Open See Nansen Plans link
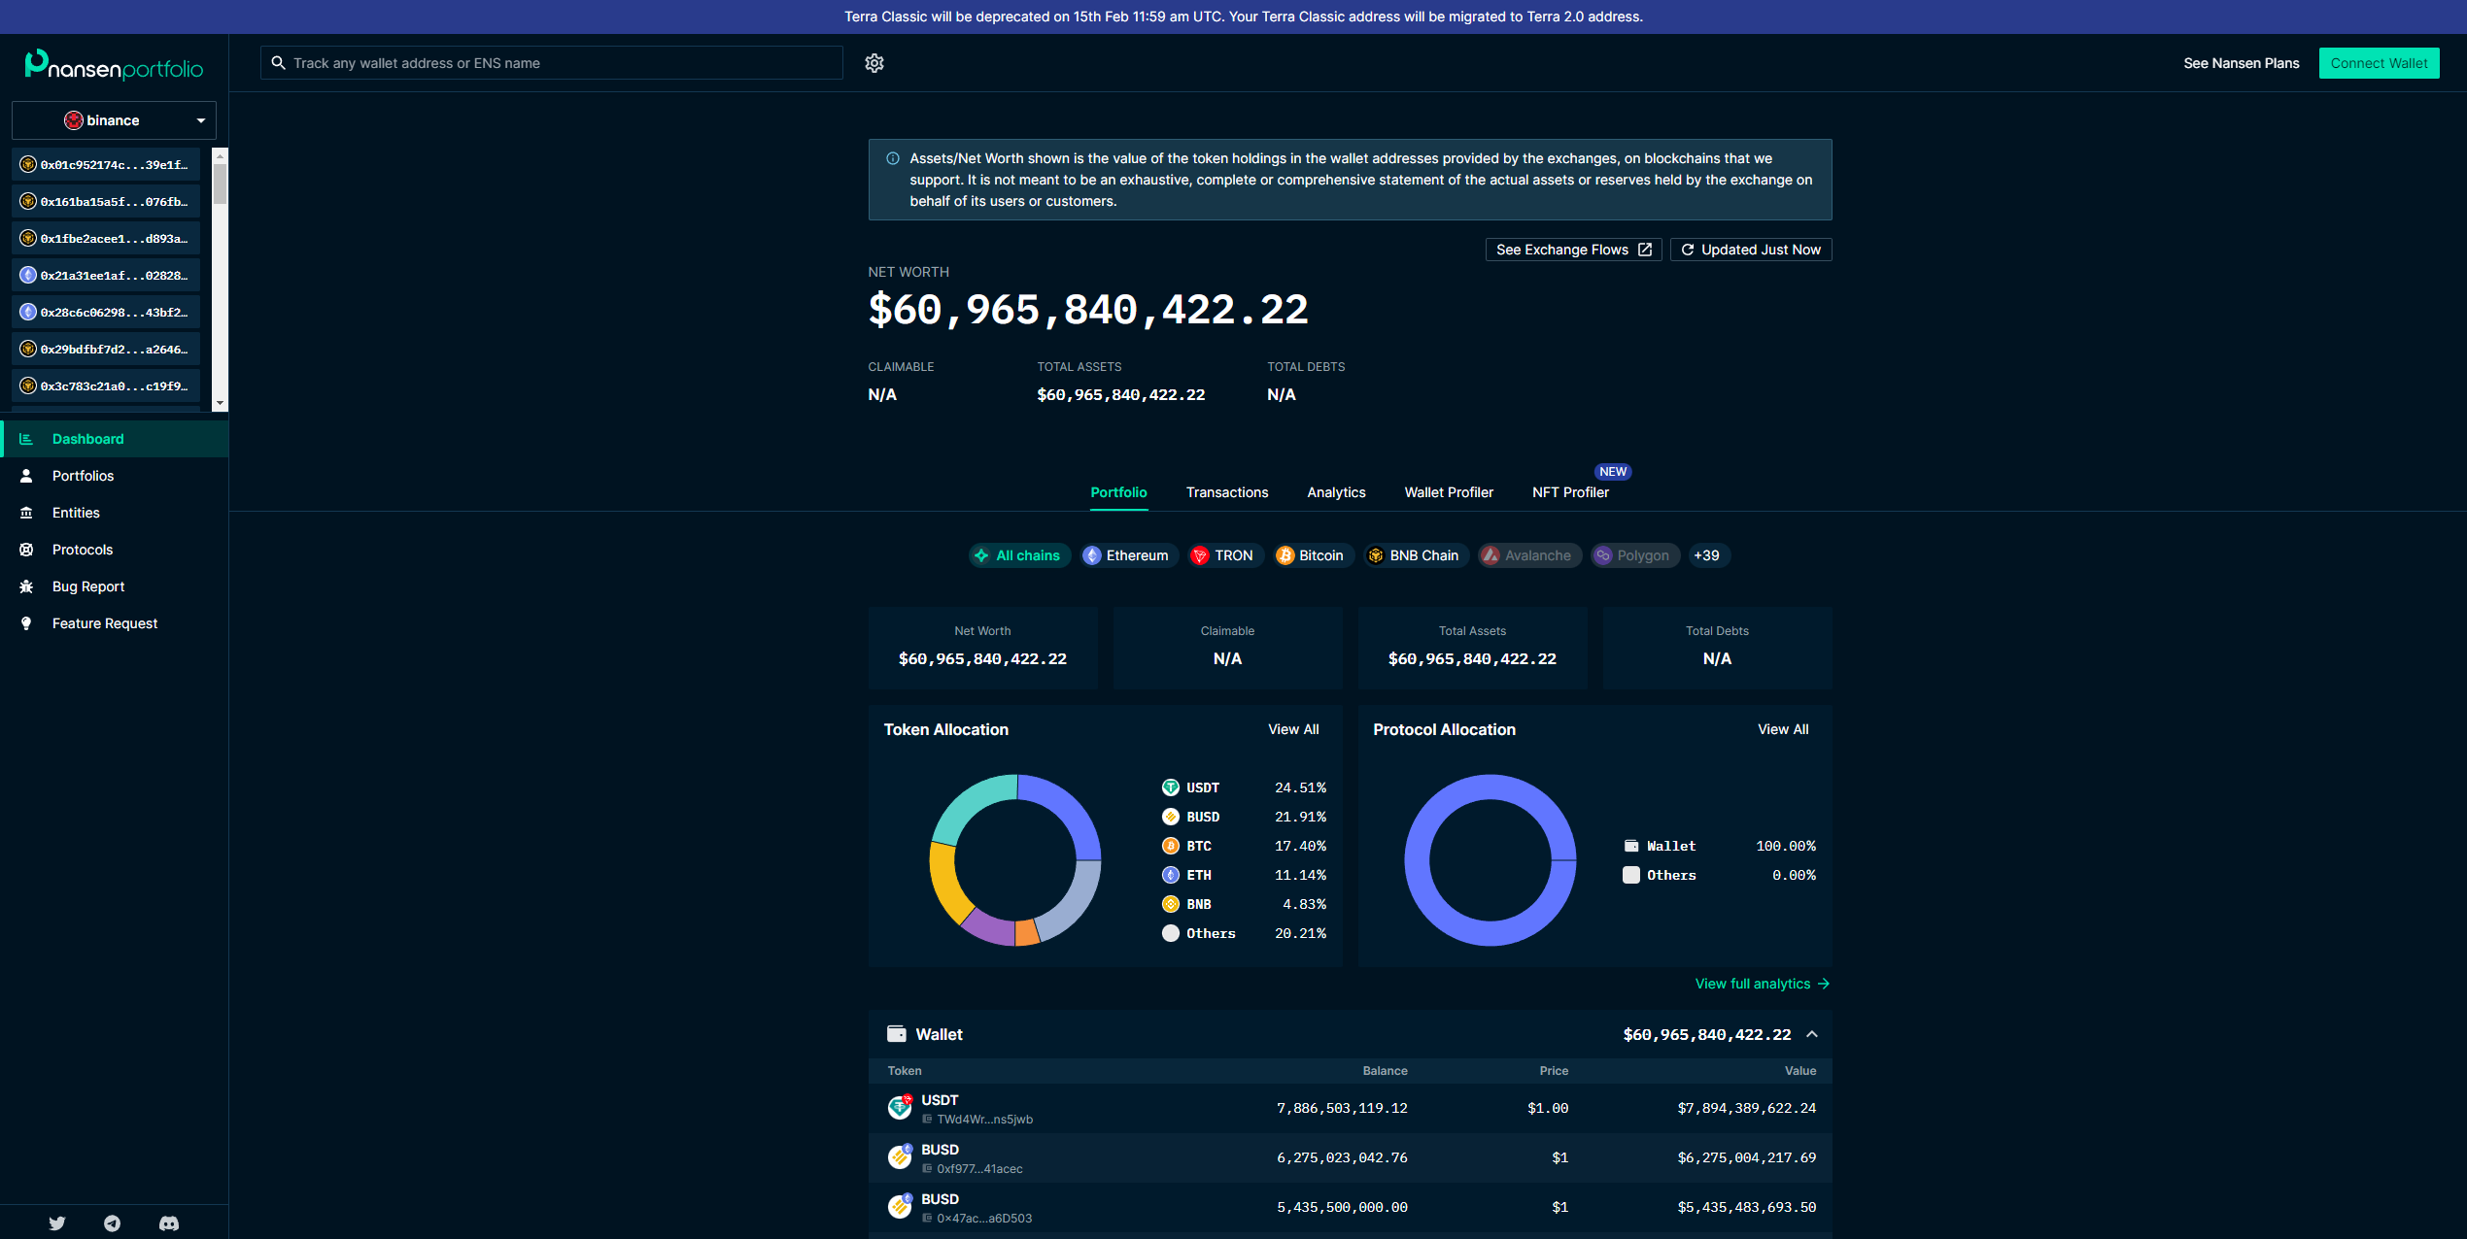This screenshot has width=2467, height=1239. coord(2241,63)
